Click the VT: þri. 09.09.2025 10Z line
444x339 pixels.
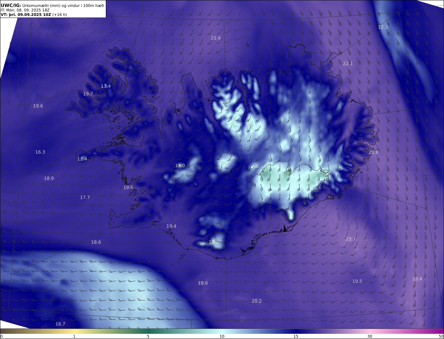pos(34,15)
